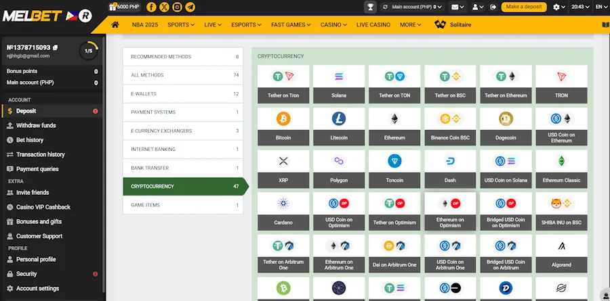Go to Payment queries
Screen dimensions: 610x301
(x=37, y=169)
